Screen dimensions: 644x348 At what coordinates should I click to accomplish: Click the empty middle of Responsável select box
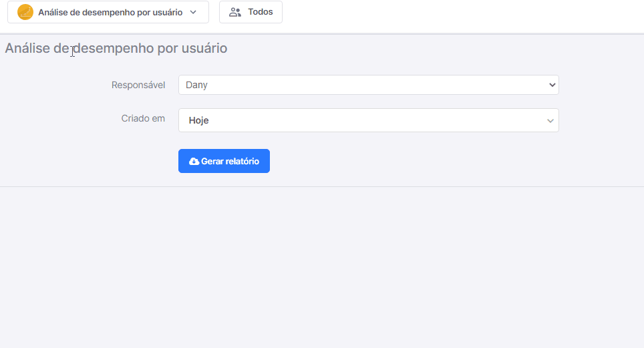click(368, 85)
